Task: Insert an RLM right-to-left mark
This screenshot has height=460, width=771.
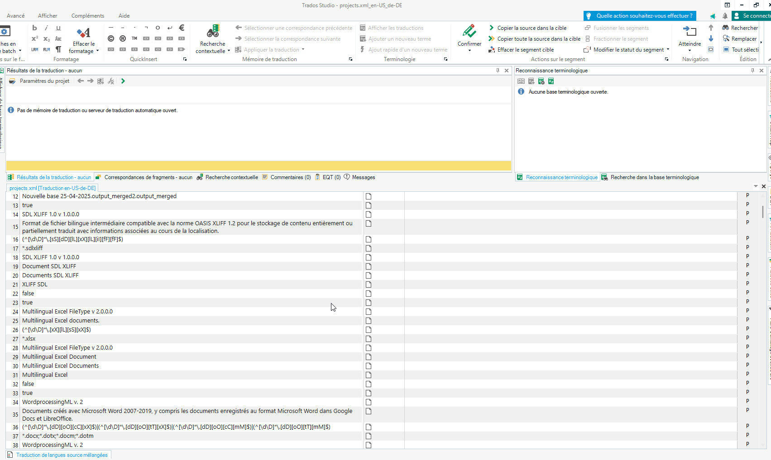Action: coord(47,50)
